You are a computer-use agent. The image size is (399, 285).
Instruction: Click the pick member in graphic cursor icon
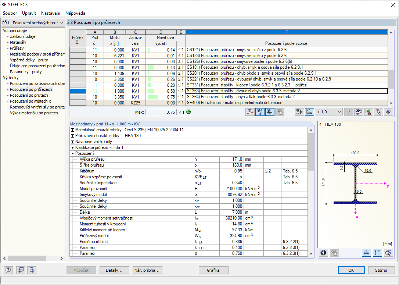(378, 112)
